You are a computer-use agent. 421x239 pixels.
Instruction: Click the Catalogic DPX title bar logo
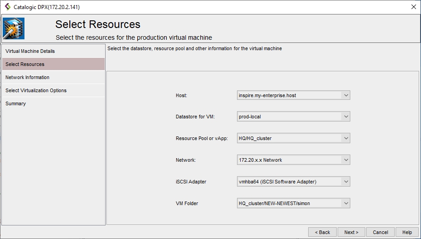pos(7,7)
